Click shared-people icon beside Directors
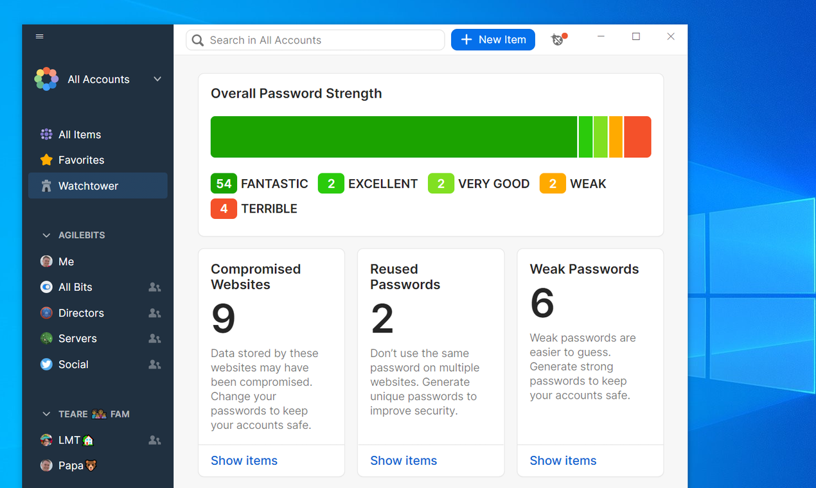This screenshot has width=816, height=488. pyautogui.click(x=154, y=313)
